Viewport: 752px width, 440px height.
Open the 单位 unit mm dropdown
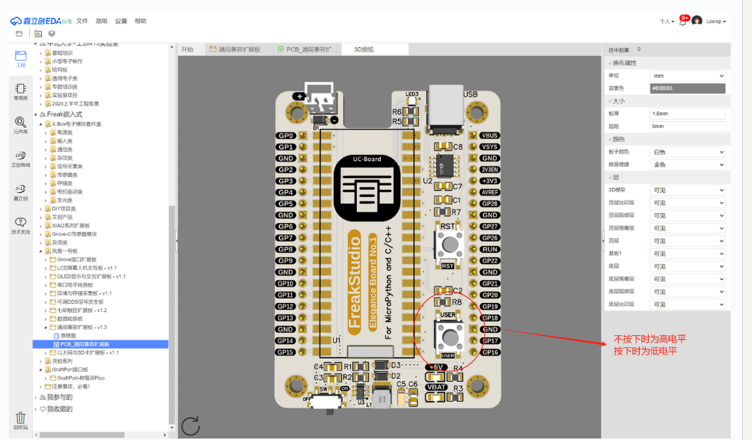687,76
